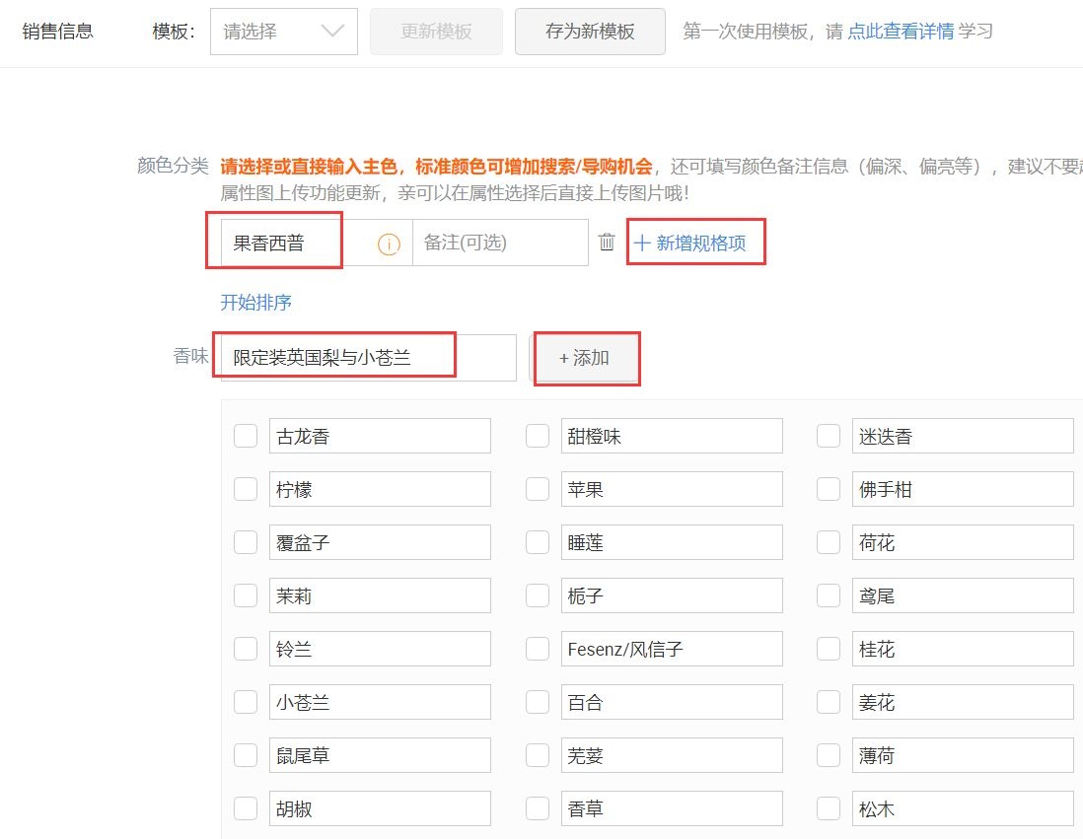The image size is (1083, 839).
Task: Focus the 果香西普 color input
Action: [317, 244]
